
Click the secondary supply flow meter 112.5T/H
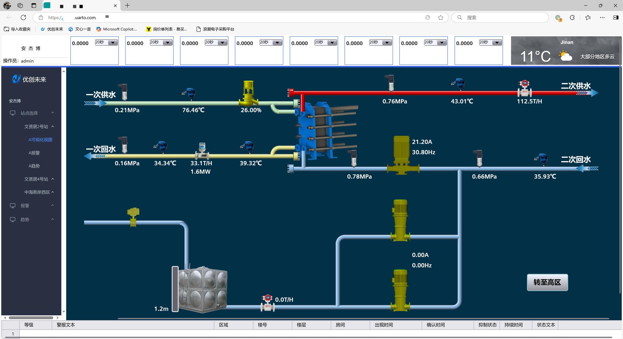pos(524,88)
